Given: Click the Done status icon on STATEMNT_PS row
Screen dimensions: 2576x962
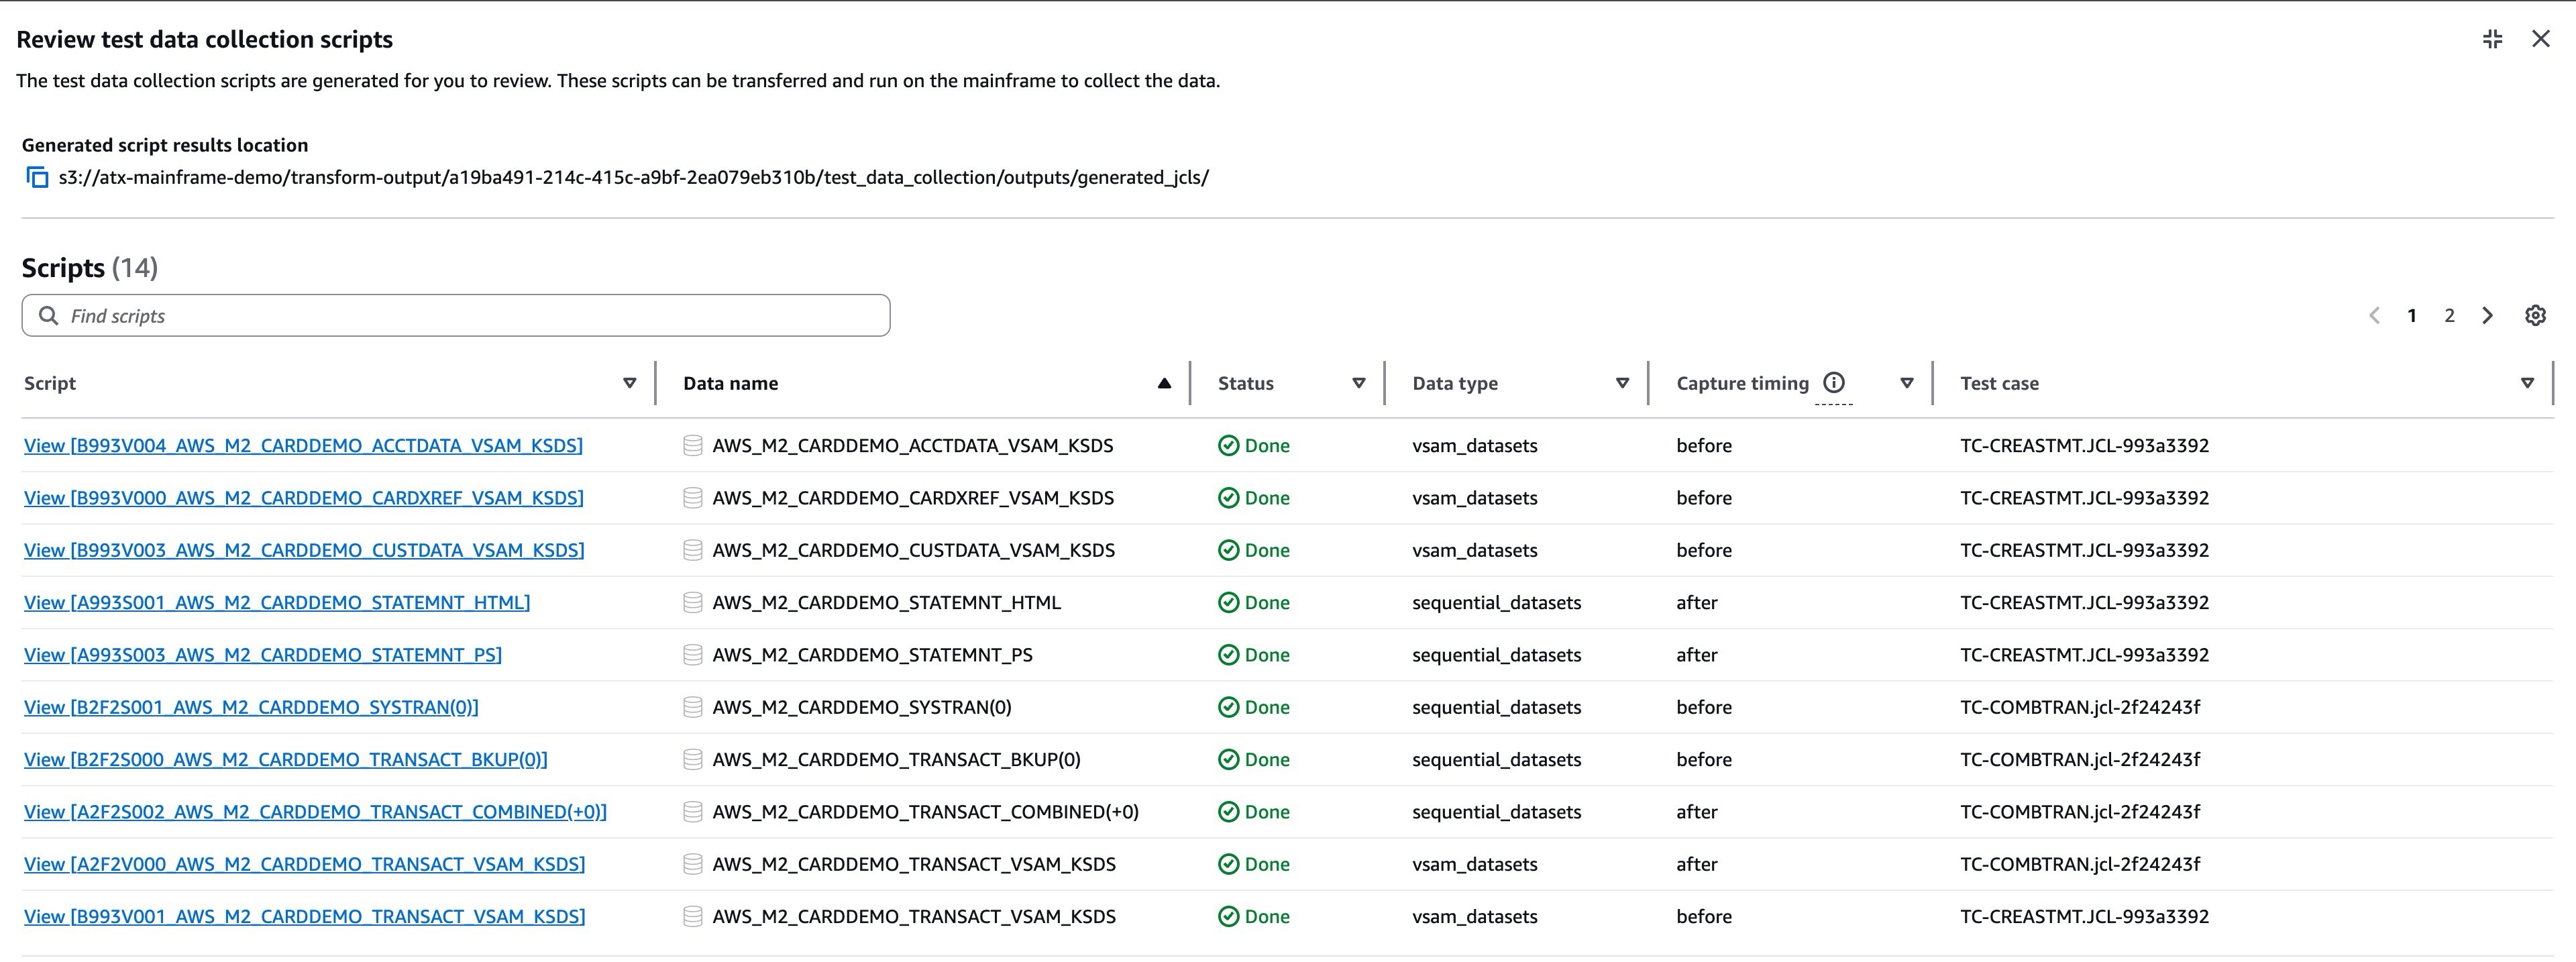Looking at the screenshot, I should pos(1228,654).
